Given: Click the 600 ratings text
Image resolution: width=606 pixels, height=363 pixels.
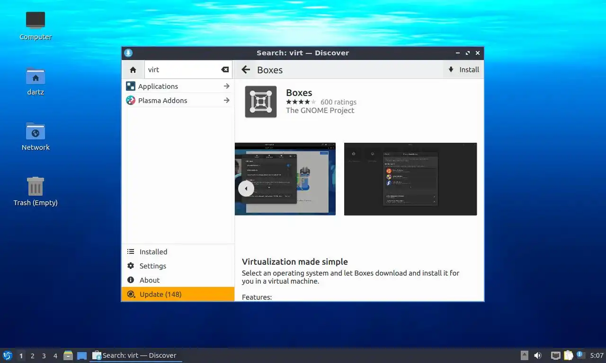Looking at the screenshot, I should (339, 102).
